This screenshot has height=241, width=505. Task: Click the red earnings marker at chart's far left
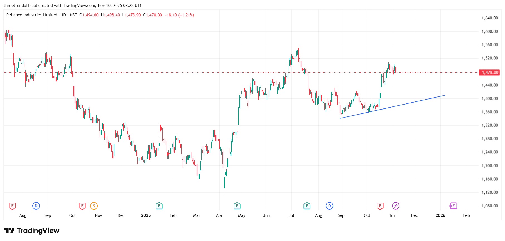pyautogui.click(x=12, y=206)
